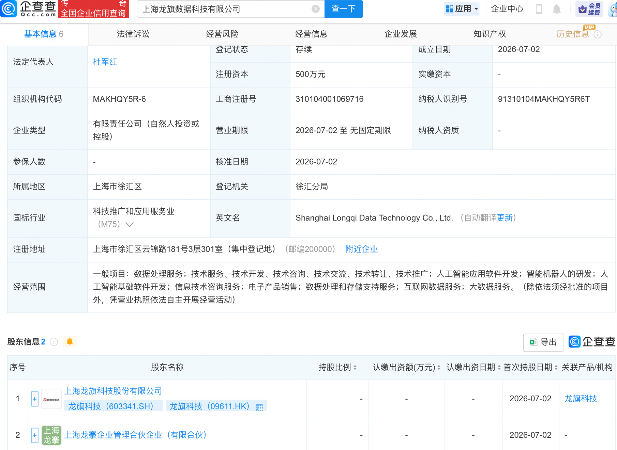The width and height of the screenshot is (617, 450).
Task: Open shareholder 上海龙搴企业管理合伙企业 link
Action: pos(136,435)
